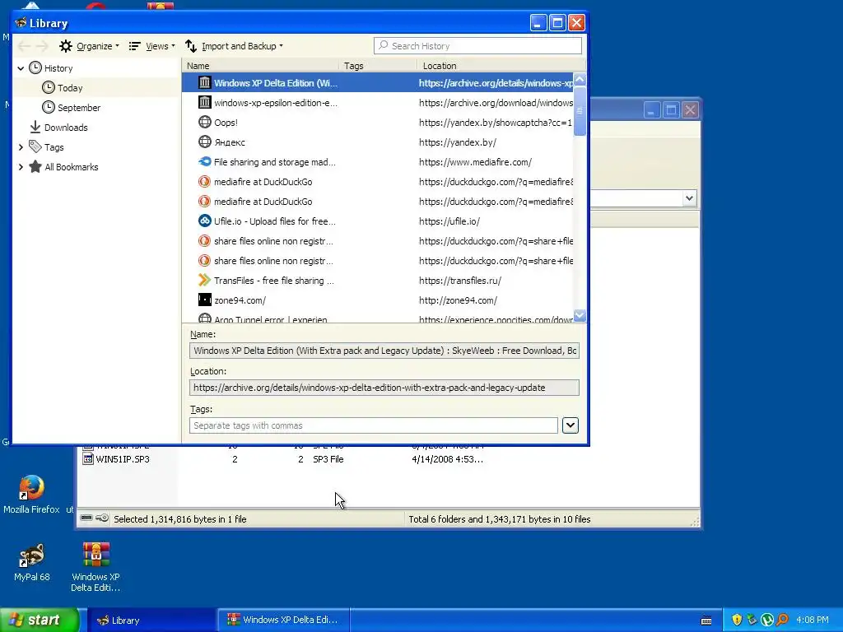
Task: Select windows-xp-epsilon-edition history entry
Action: pyautogui.click(x=377, y=103)
